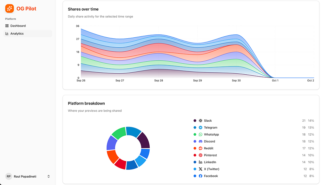Viewport: 326px width, 185px height.
Task: Select the Analytics bar-chart icon
Action: click(7, 33)
